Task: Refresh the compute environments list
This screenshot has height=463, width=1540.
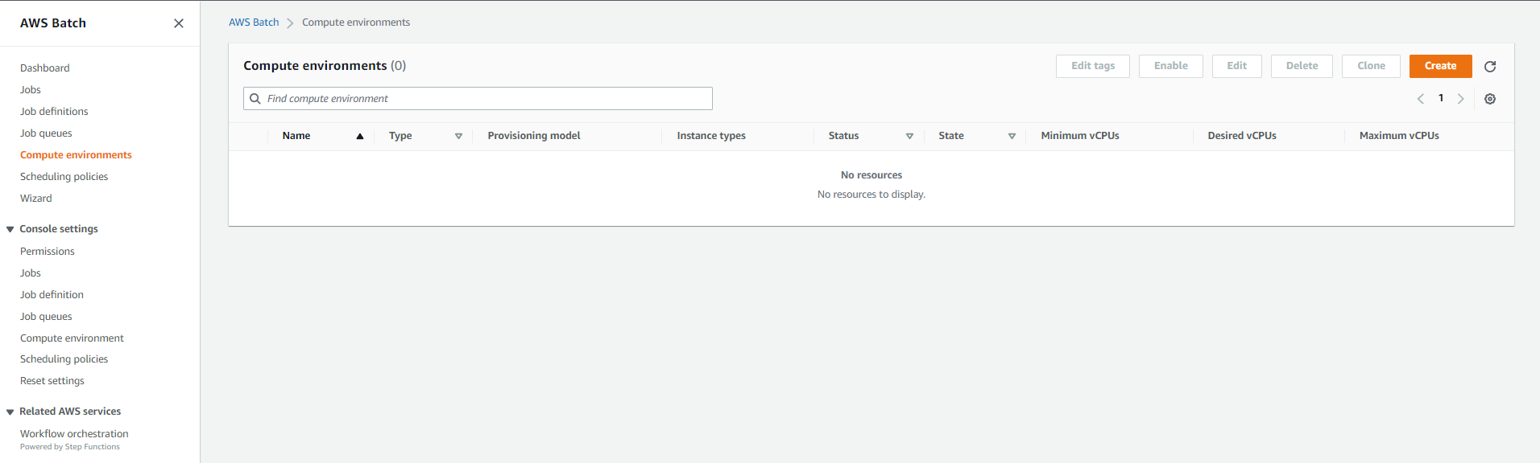Action: point(1490,67)
